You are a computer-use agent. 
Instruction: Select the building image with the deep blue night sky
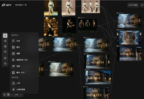(98, 77)
